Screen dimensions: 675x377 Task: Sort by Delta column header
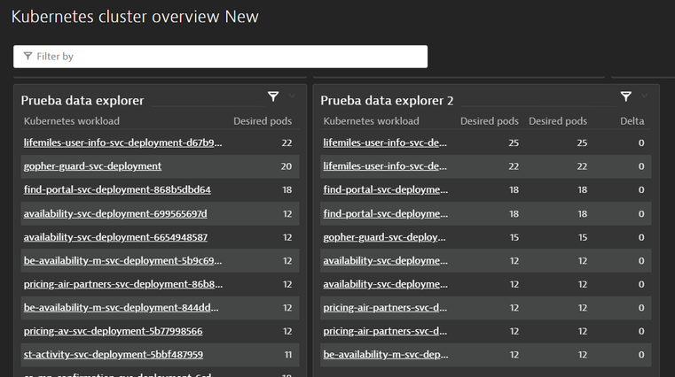pos(632,121)
